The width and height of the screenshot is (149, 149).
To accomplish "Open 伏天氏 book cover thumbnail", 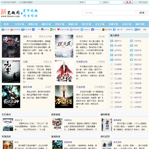I will pos(64,46).
